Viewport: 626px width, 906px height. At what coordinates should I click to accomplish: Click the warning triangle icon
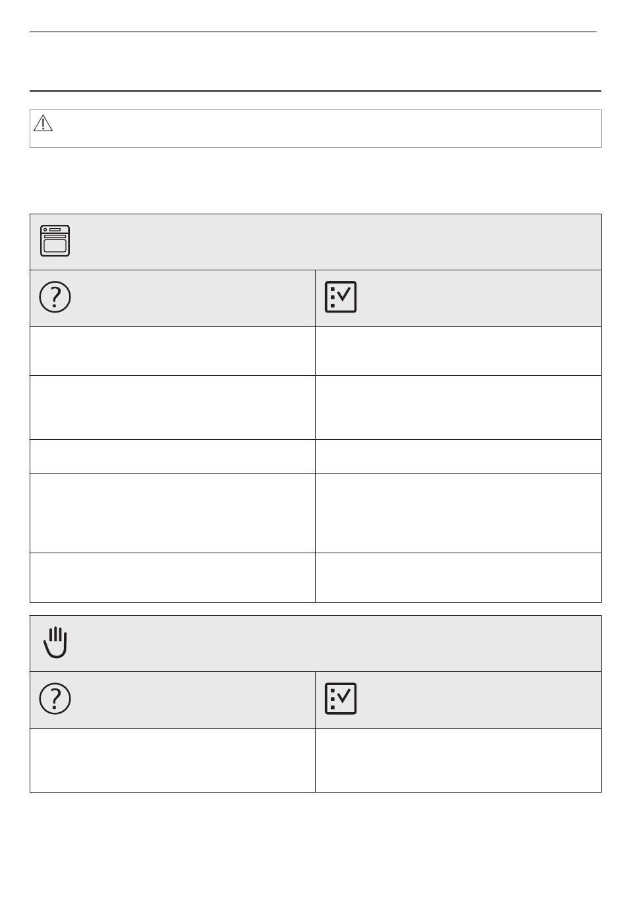[x=43, y=124]
